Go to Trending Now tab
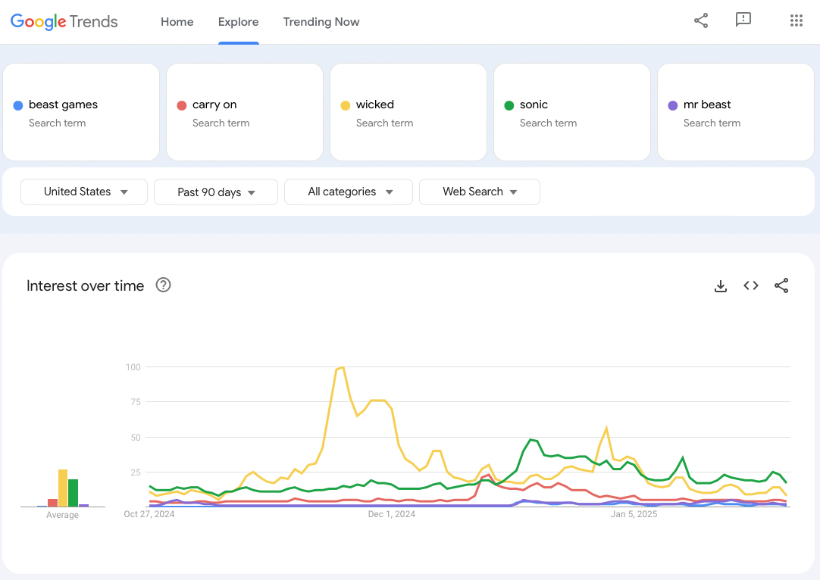The height and width of the screenshot is (580, 820). tap(321, 22)
